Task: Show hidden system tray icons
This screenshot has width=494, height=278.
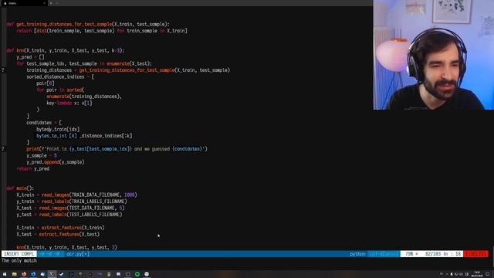Action: [447, 274]
